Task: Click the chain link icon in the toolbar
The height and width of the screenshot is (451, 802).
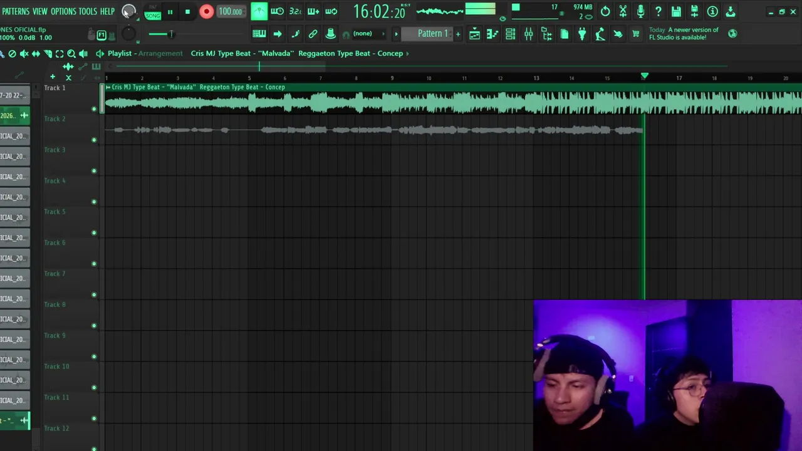Action: coord(313,34)
